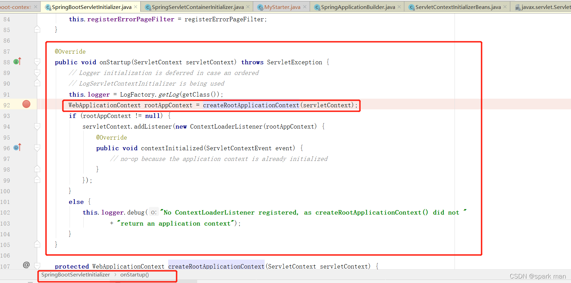Click the overrides-method gutter icon on line 96
571x283 pixels.
point(17,148)
